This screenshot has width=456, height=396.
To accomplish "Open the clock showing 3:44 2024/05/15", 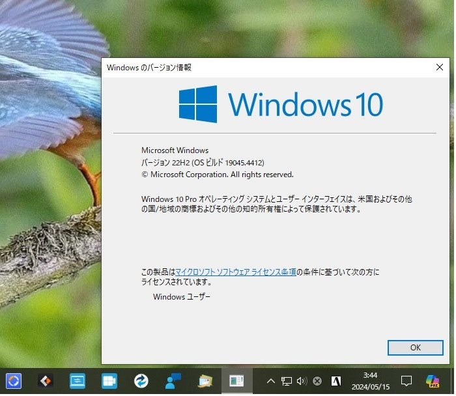I will [x=370, y=381].
